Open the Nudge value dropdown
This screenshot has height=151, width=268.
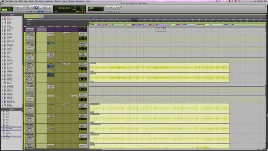102,10
